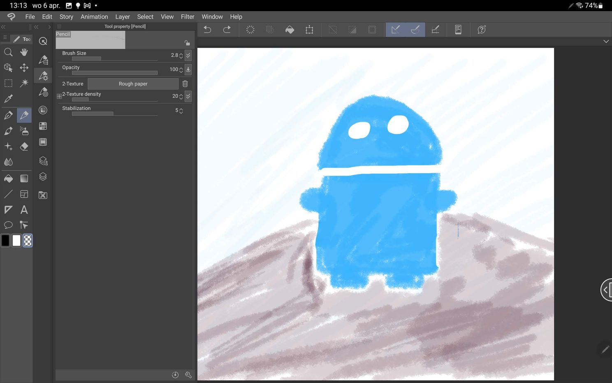Image resolution: width=612 pixels, height=383 pixels.
Task: Click the Rough paper texture button
Action: click(133, 84)
